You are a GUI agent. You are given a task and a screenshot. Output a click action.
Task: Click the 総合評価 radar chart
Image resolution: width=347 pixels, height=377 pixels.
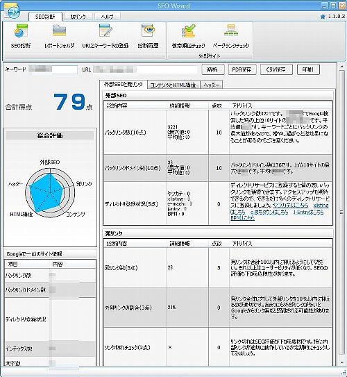(x=50, y=192)
